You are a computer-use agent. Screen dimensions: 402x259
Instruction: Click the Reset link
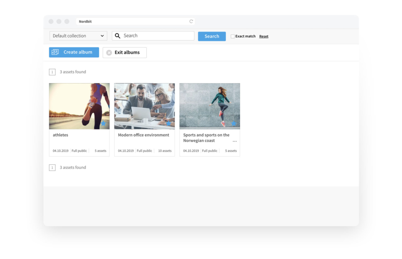(264, 37)
